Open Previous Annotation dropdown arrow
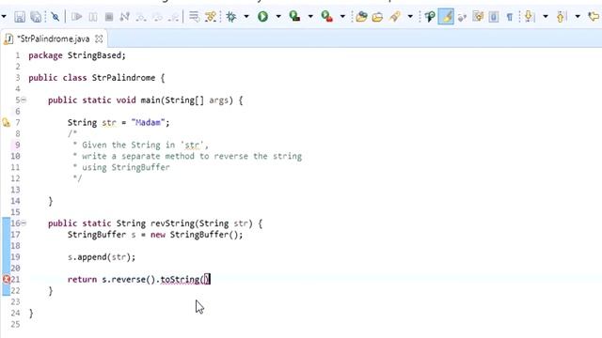The width and height of the screenshot is (602, 338). tap(578, 17)
